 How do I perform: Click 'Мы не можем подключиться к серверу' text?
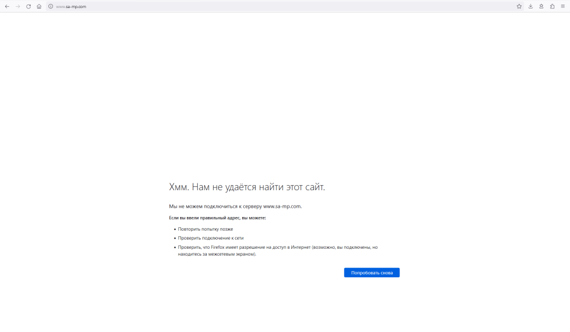215,206
